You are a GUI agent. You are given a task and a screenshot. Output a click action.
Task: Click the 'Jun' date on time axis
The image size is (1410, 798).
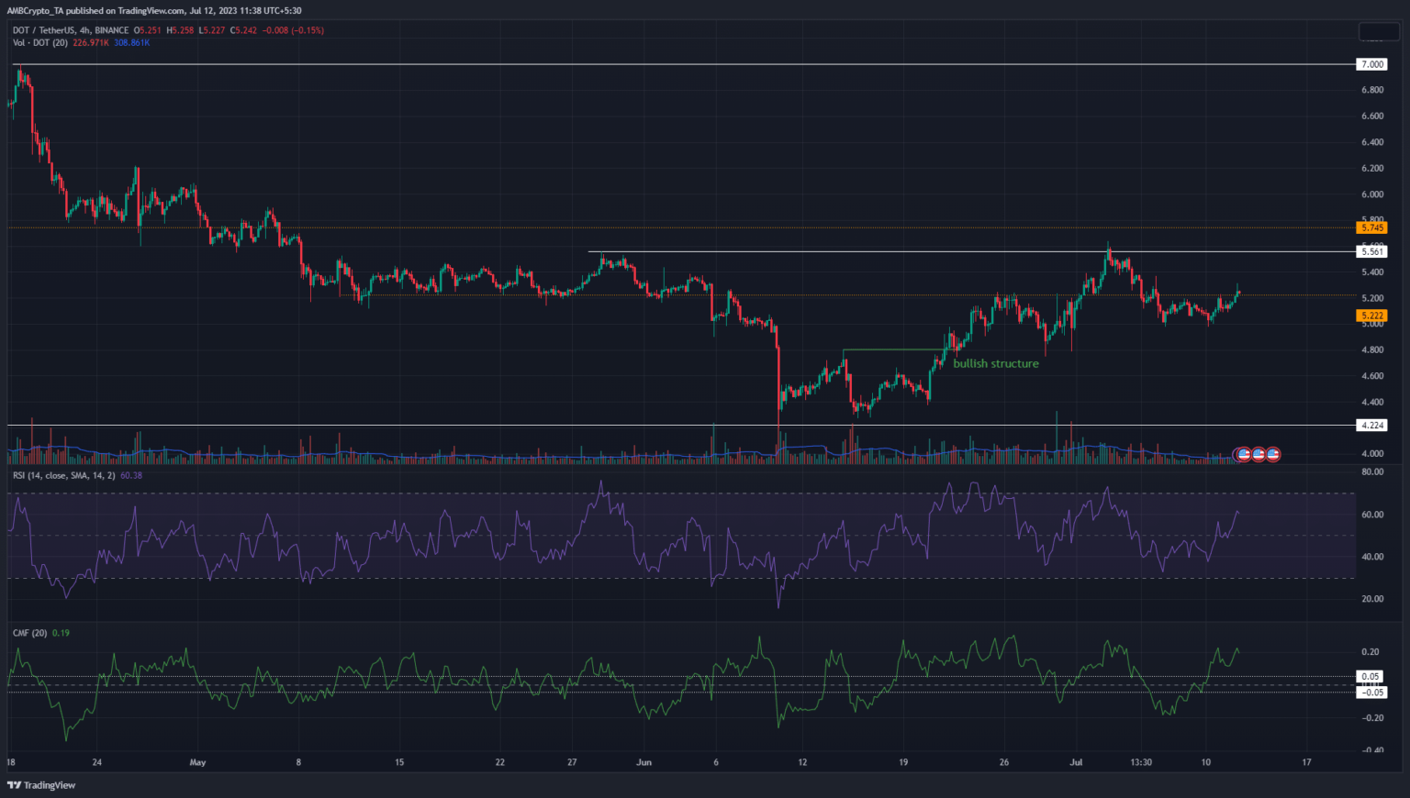(643, 762)
